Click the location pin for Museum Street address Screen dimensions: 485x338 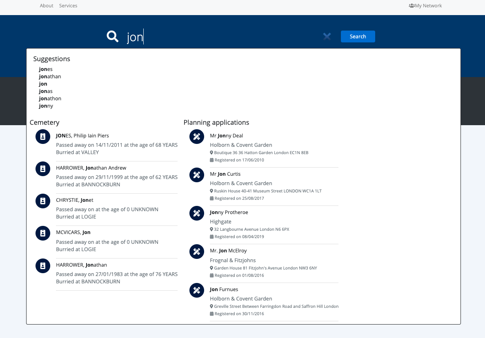[x=211, y=191]
